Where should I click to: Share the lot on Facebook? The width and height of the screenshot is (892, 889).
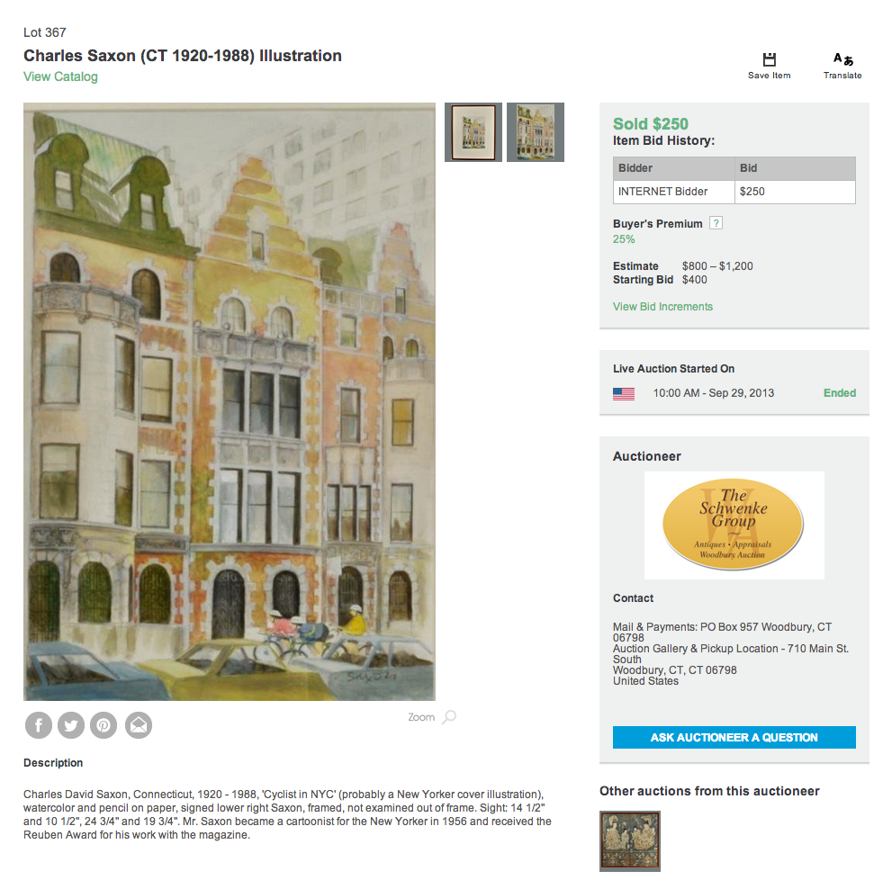pyautogui.click(x=39, y=725)
